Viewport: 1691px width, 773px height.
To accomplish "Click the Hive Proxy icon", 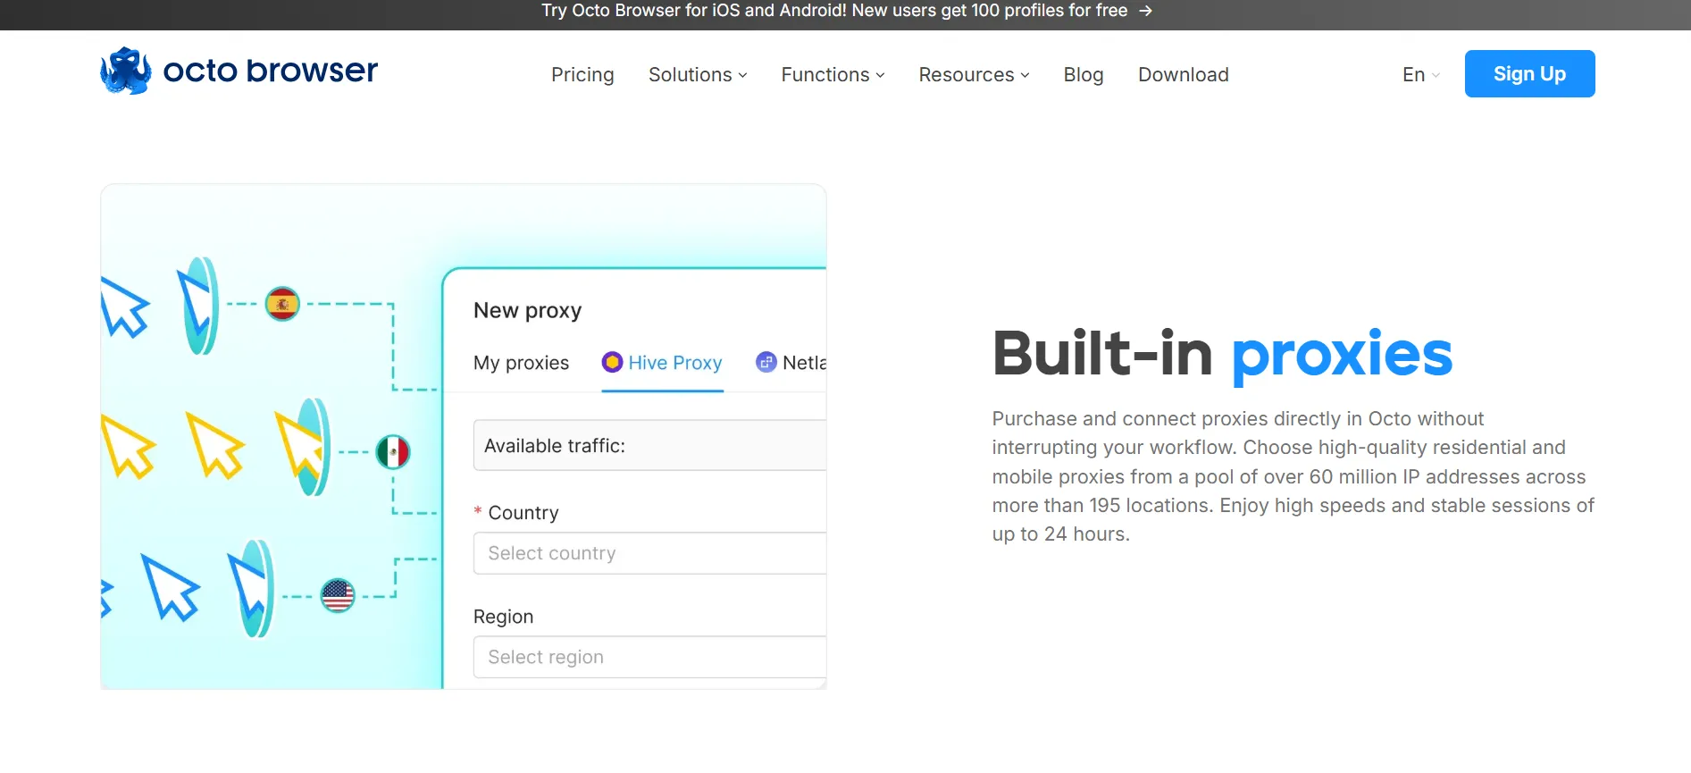I will [612, 362].
